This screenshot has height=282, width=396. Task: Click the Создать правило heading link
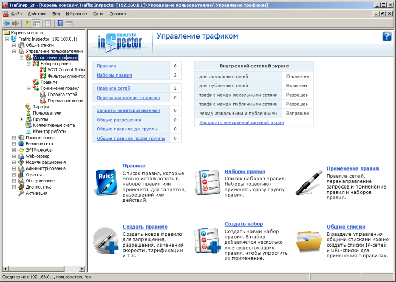click(x=145, y=227)
